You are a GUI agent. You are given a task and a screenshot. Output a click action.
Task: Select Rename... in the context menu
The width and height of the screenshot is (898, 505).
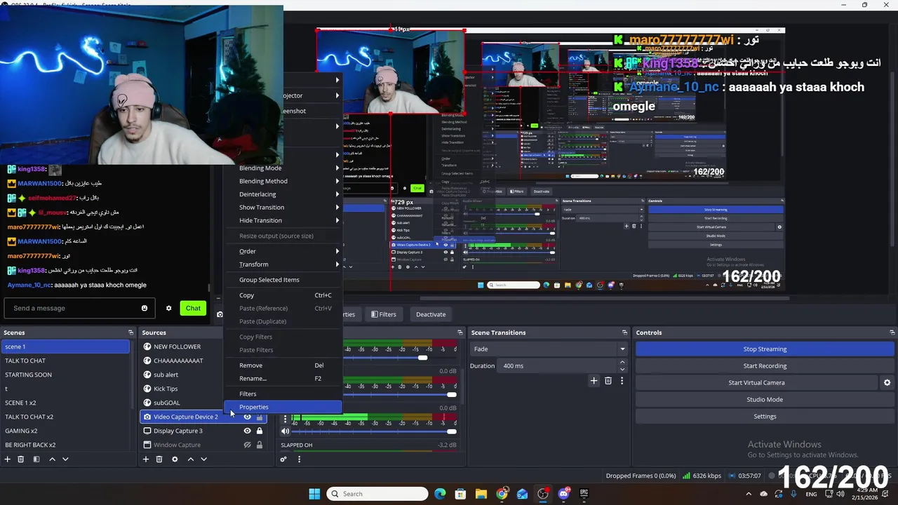pos(283,378)
